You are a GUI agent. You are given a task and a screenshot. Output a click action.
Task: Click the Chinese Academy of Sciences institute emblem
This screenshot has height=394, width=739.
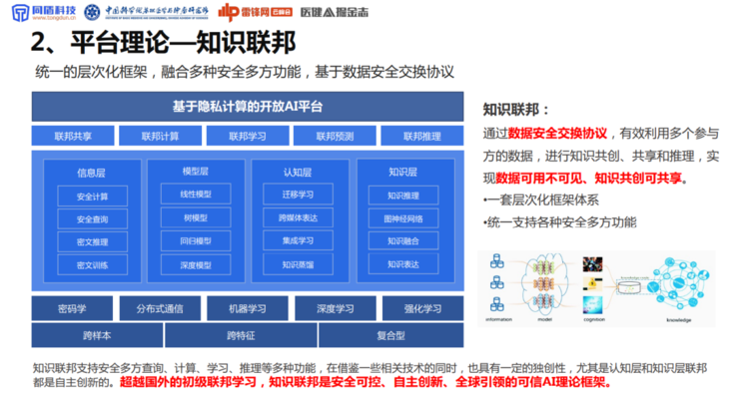click(x=92, y=12)
